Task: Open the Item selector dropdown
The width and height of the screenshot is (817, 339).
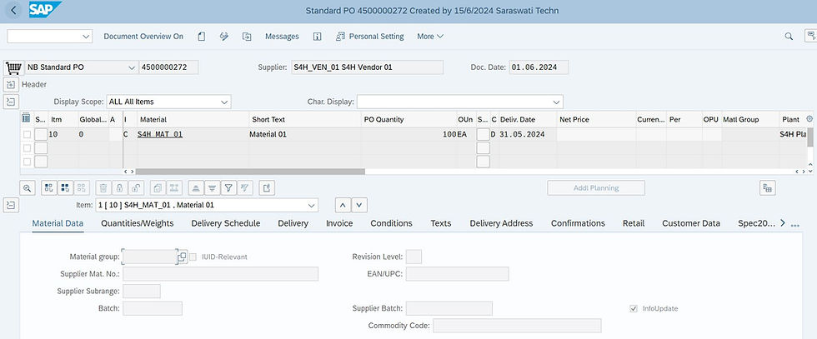Action: [312, 205]
